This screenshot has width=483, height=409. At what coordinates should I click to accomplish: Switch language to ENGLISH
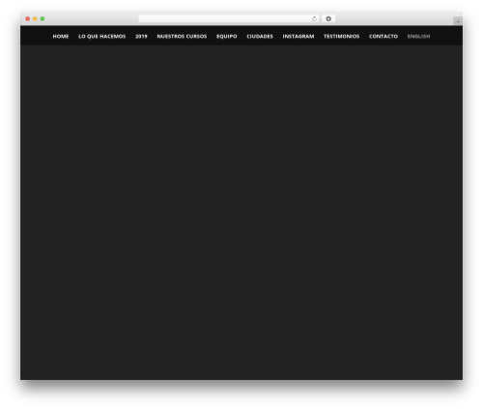pos(418,37)
